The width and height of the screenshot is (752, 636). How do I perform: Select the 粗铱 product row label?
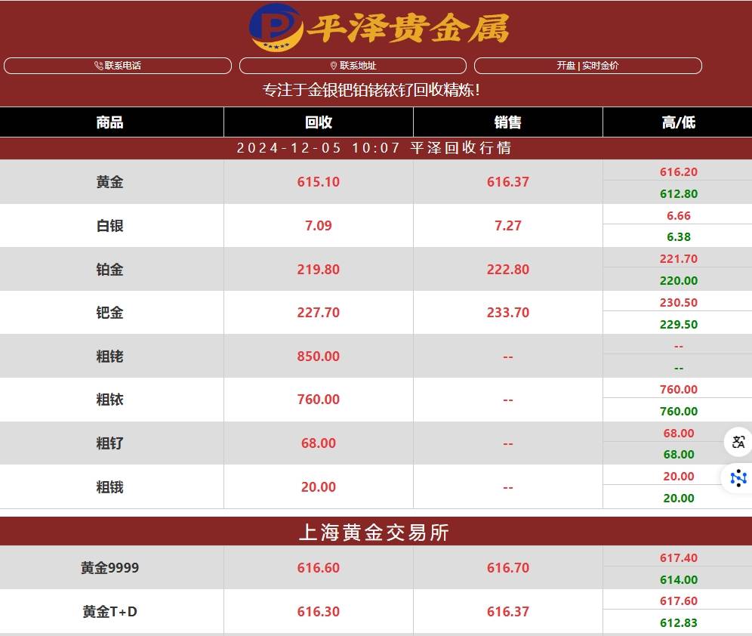109,399
